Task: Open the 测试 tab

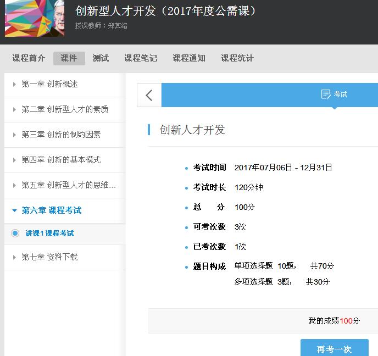Action: coord(101,58)
